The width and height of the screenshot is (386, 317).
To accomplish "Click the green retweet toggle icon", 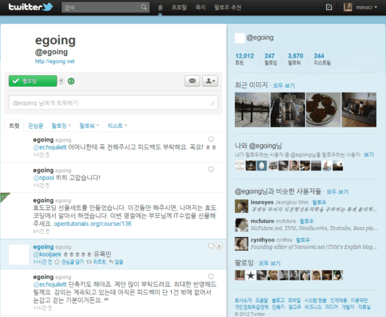I will 71,81.
